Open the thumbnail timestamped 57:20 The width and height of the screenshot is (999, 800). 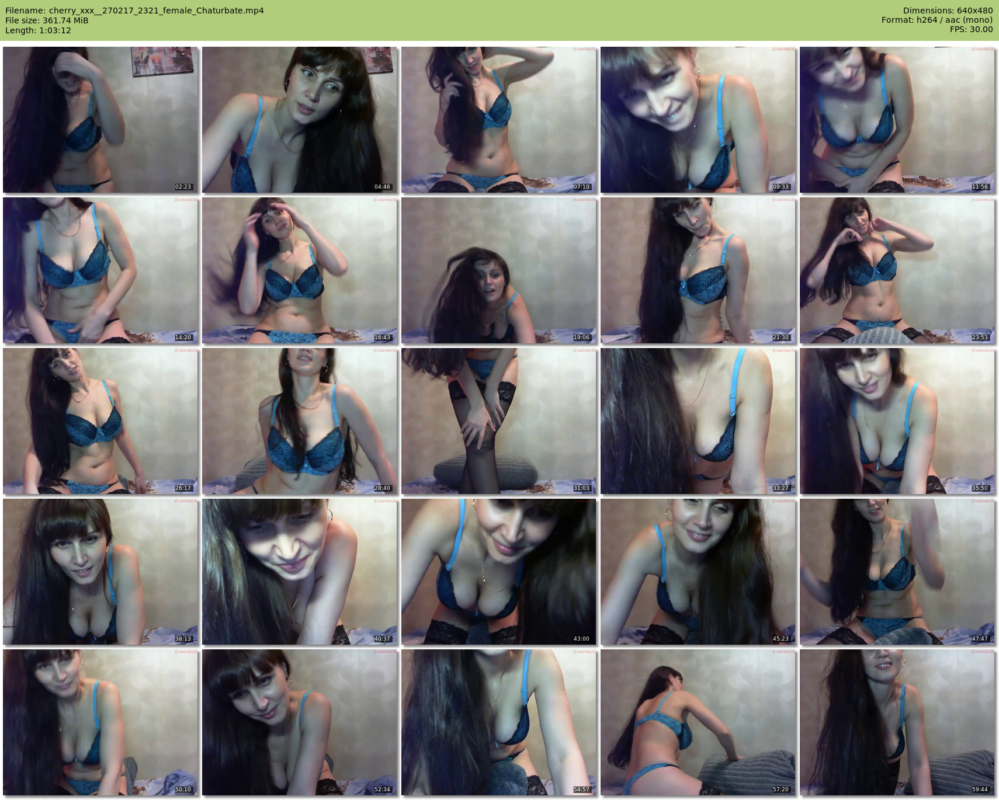(x=698, y=722)
